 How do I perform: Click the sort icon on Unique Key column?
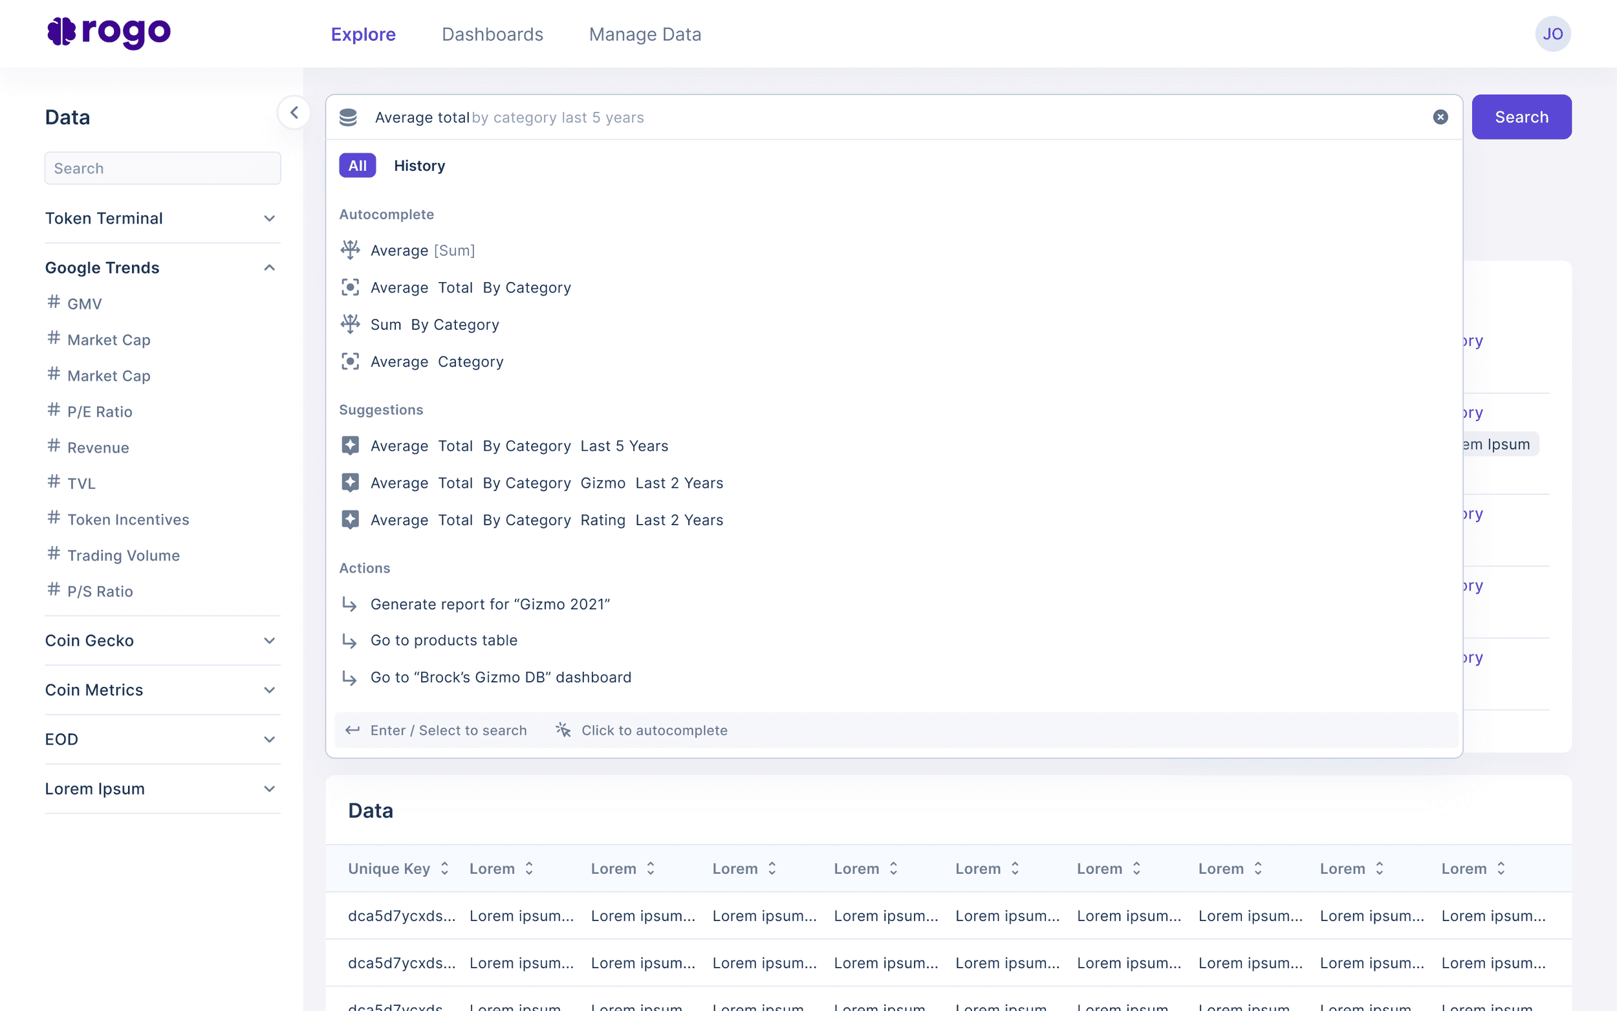pos(444,869)
